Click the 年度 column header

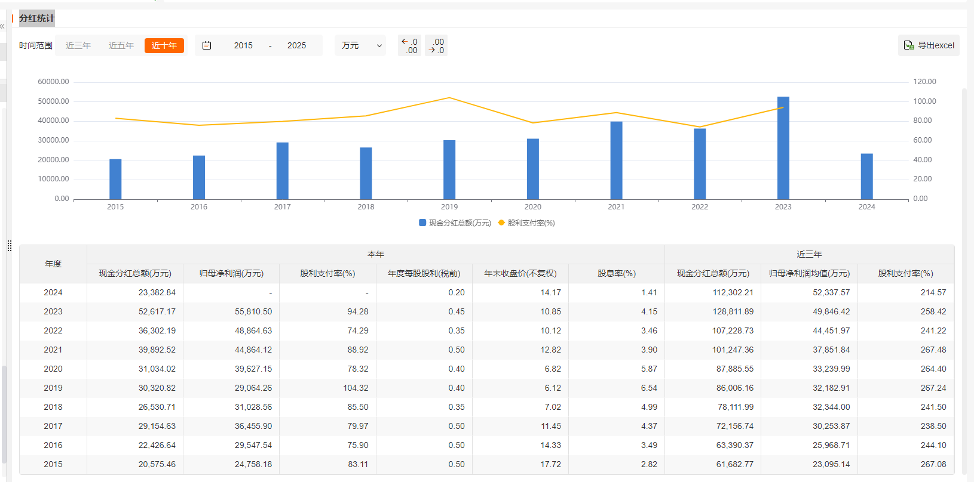[53, 264]
